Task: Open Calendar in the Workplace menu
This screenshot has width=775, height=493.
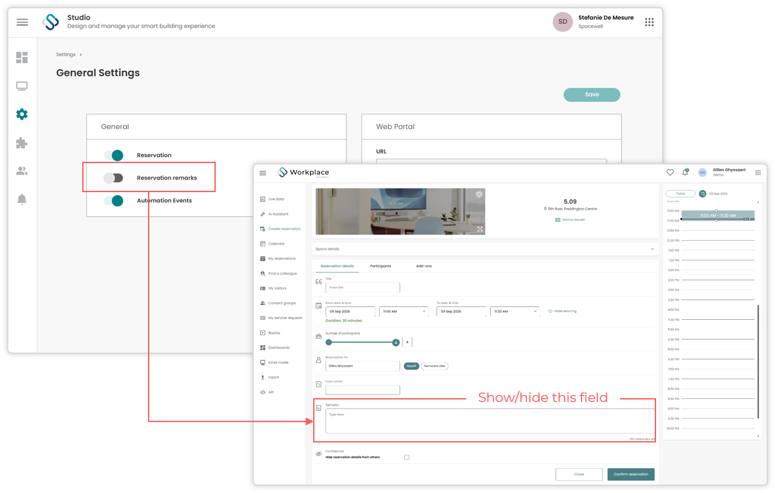Action: click(276, 244)
